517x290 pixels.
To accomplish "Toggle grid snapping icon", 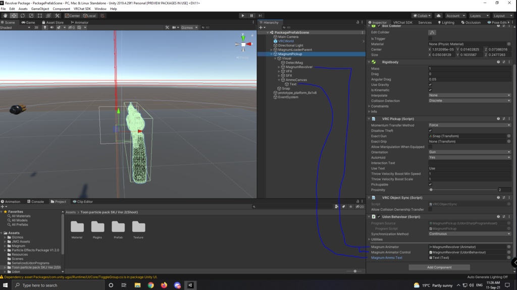I will pyautogui.click(x=102, y=16).
